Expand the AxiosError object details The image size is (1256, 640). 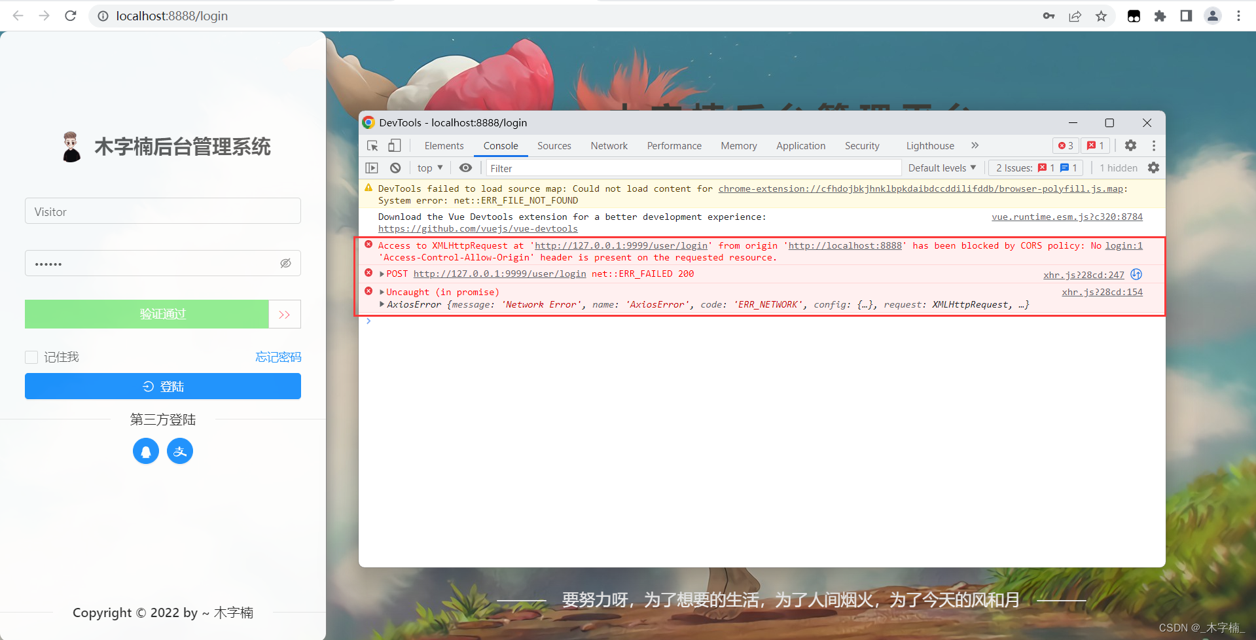click(382, 304)
